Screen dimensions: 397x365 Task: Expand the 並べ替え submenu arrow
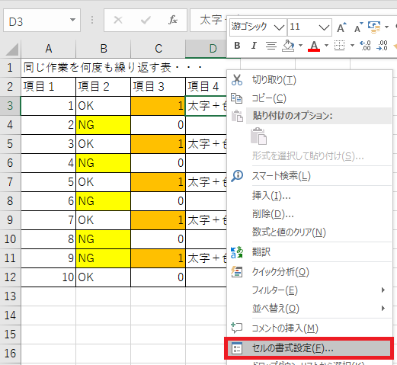coord(383,309)
